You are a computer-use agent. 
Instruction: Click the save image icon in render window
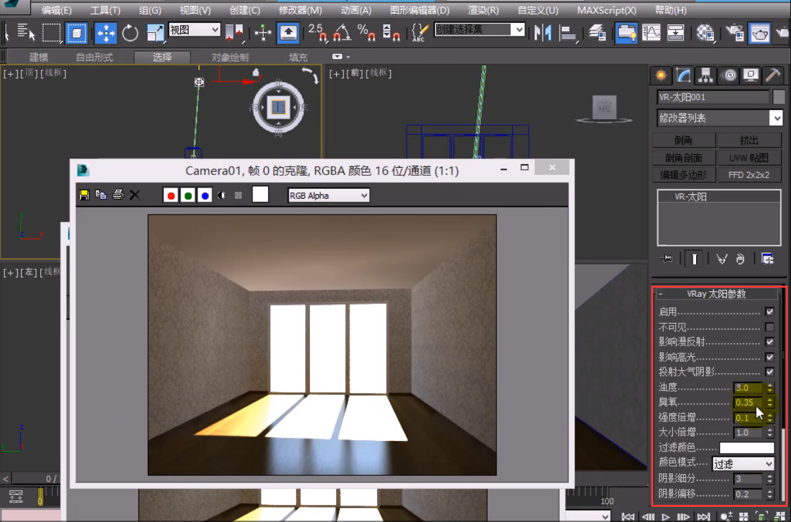84,195
